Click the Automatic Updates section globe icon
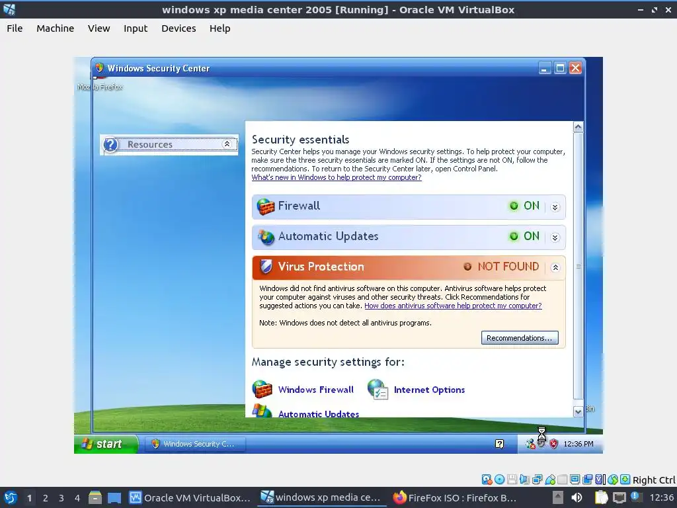The image size is (677, 508). tap(266, 237)
